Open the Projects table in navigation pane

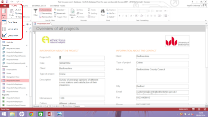(x=10, y=42)
